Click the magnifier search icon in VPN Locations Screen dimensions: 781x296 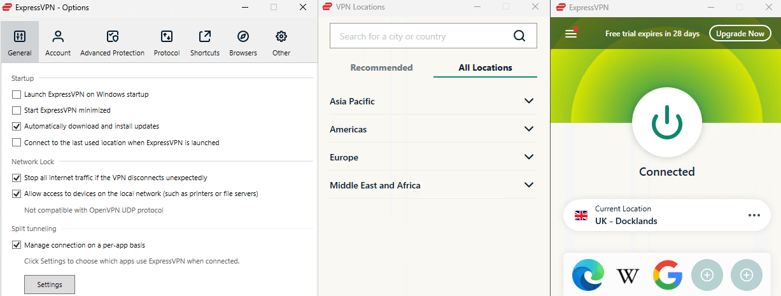coord(519,36)
